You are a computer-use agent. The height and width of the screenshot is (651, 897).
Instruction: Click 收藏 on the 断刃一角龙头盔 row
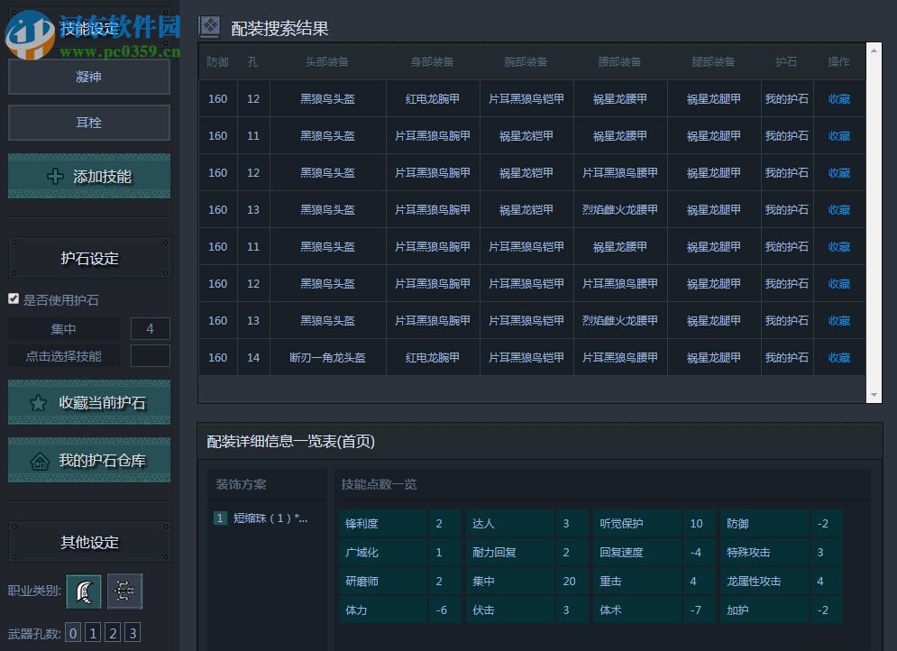tap(839, 357)
